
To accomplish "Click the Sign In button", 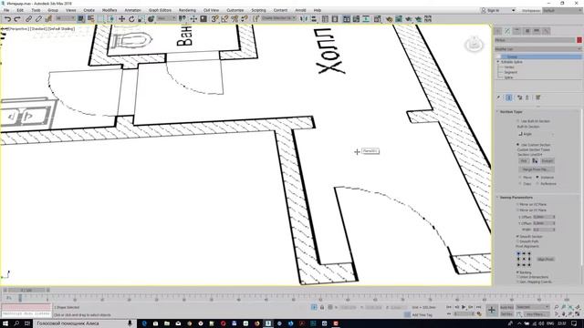I will click(494, 10).
